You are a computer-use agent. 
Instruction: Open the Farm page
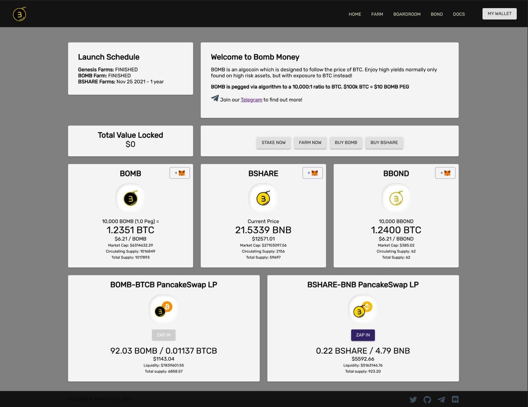(x=377, y=14)
